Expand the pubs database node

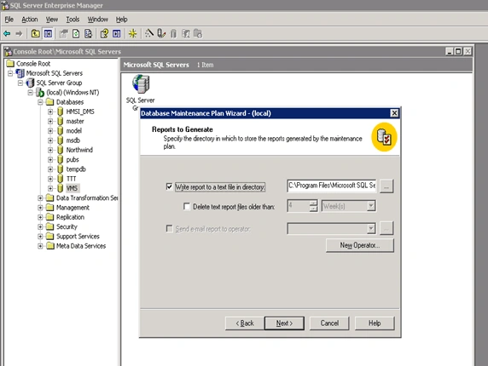tap(50, 159)
